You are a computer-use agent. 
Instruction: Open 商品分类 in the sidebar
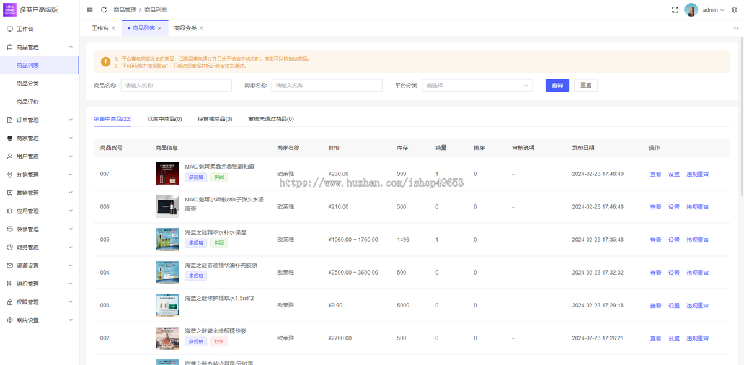pos(28,84)
